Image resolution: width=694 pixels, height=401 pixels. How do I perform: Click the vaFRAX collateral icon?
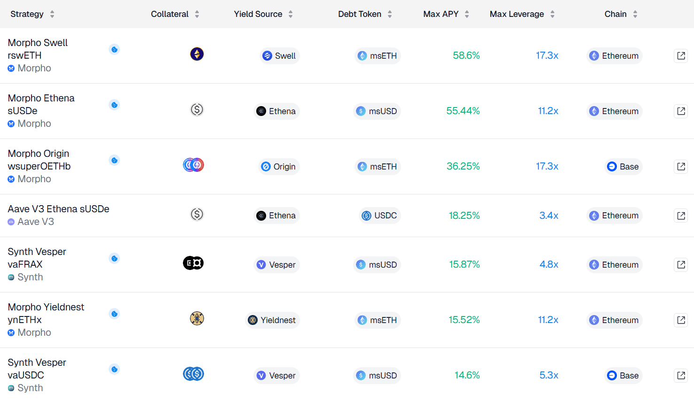coord(193,263)
